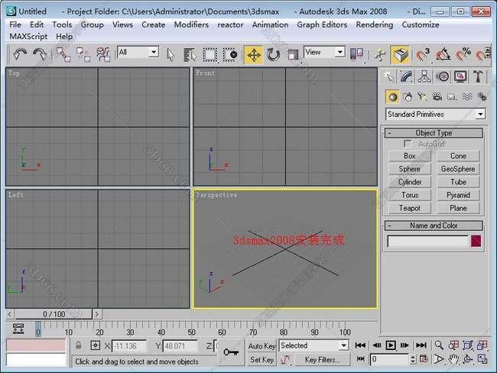The height and width of the screenshot is (373, 497).
Task: Switch to the Motion command panel tab
Action: [x=443, y=76]
